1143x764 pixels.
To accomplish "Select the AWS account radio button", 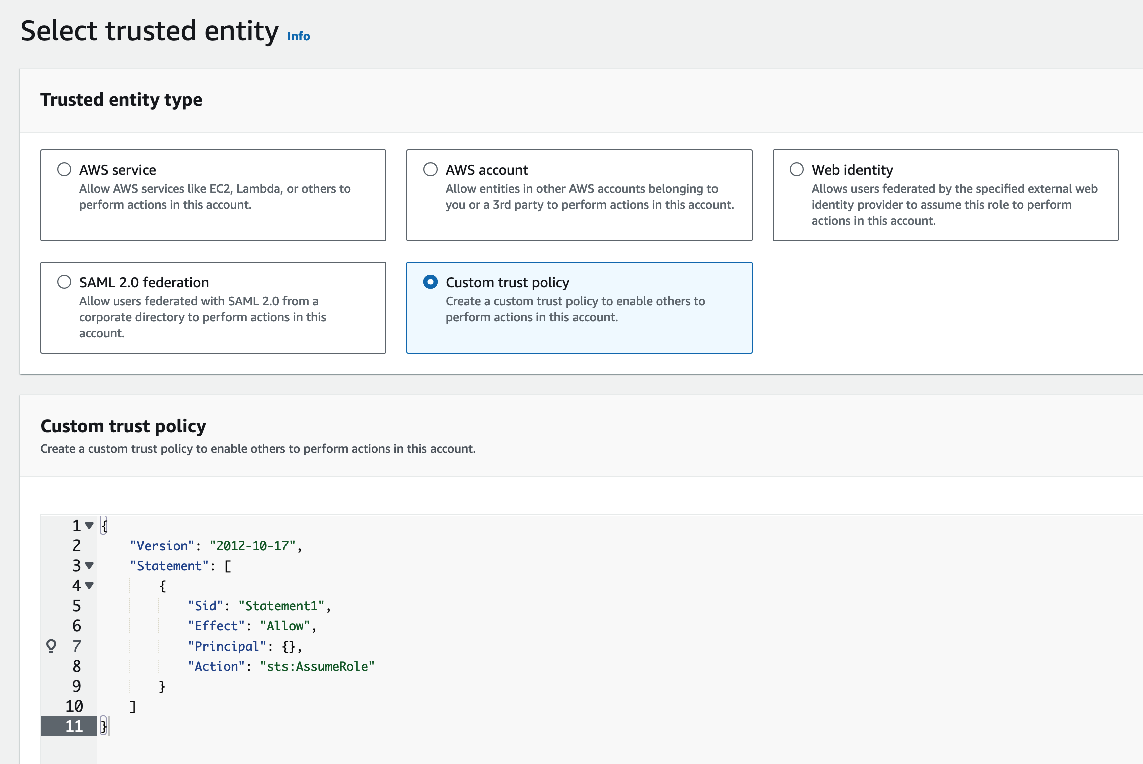I will tap(431, 169).
